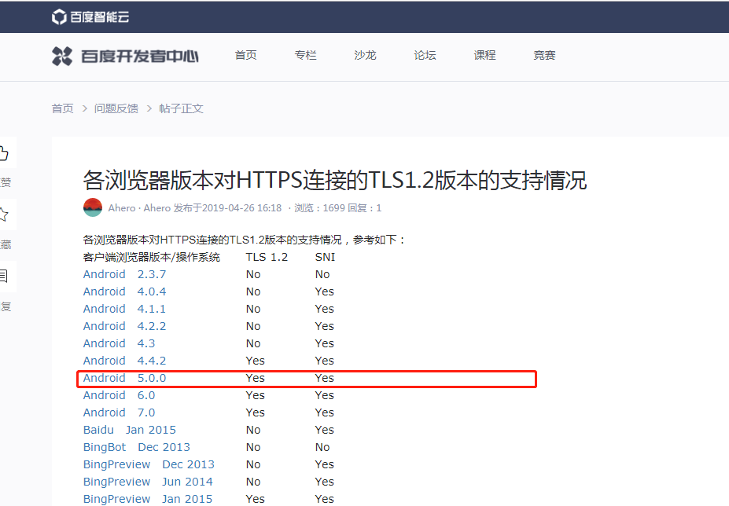729x506 pixels.
Task: Click the 百度智能云 logo in the header
Action: pyautogui.click(x=90, y=16)
